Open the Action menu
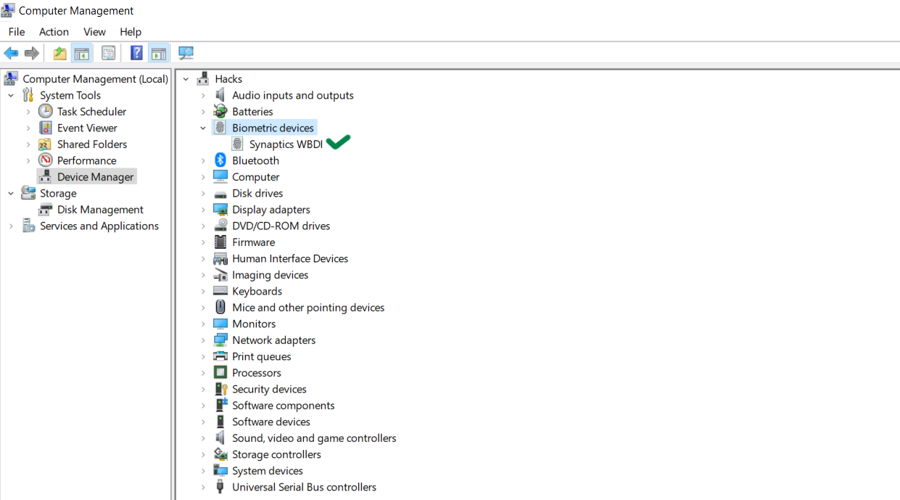This screenshot has width=900, height=500. (x=54, y=31)
